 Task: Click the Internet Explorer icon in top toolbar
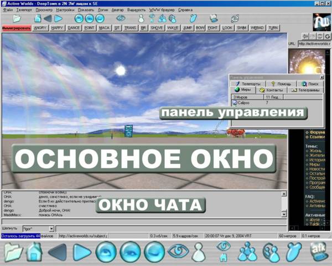235,18
